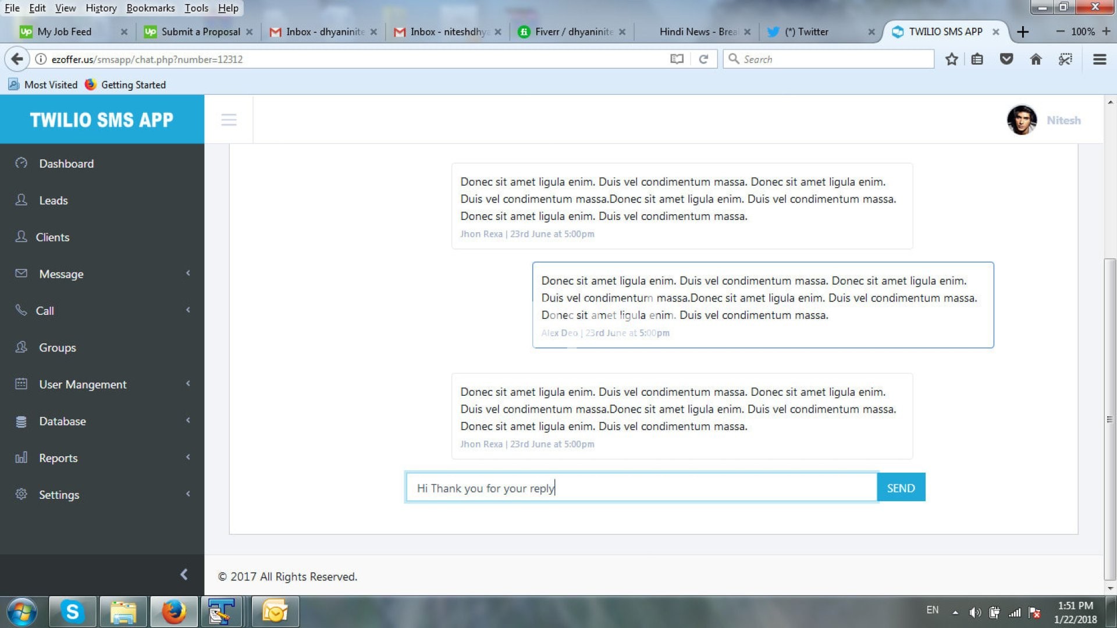Image resolution: width=1117 pixels, height=628 pixels.
Task: Click the browser home icon
Action: tap(1036, 59)
